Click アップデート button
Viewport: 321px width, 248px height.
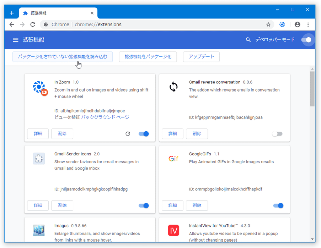coord(201,56)
